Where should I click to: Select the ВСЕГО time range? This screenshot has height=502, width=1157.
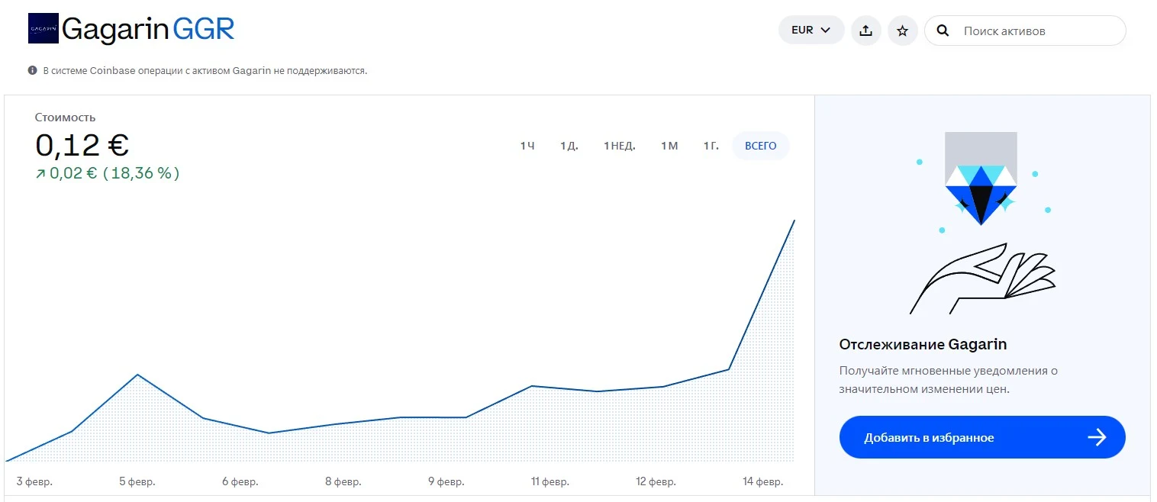tap(761, 146)
